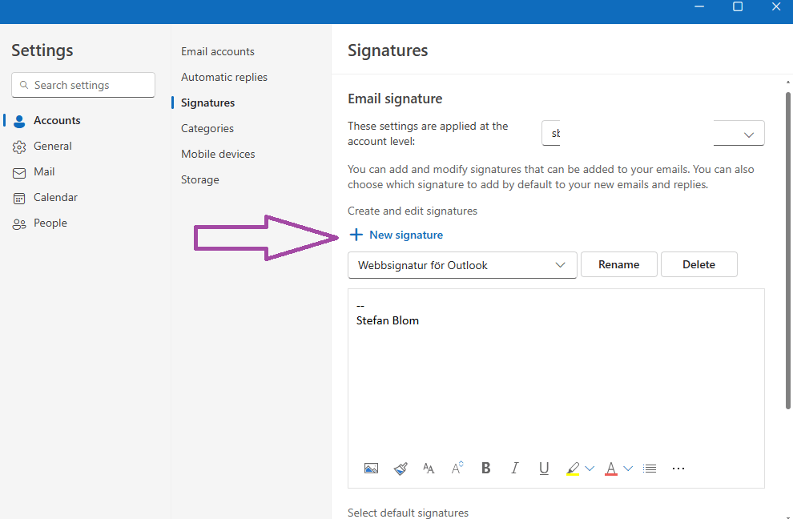This screenshot has width=793, height=519.
Task: Select the Mail section icon in sidebar
Action: click(19, 171)
